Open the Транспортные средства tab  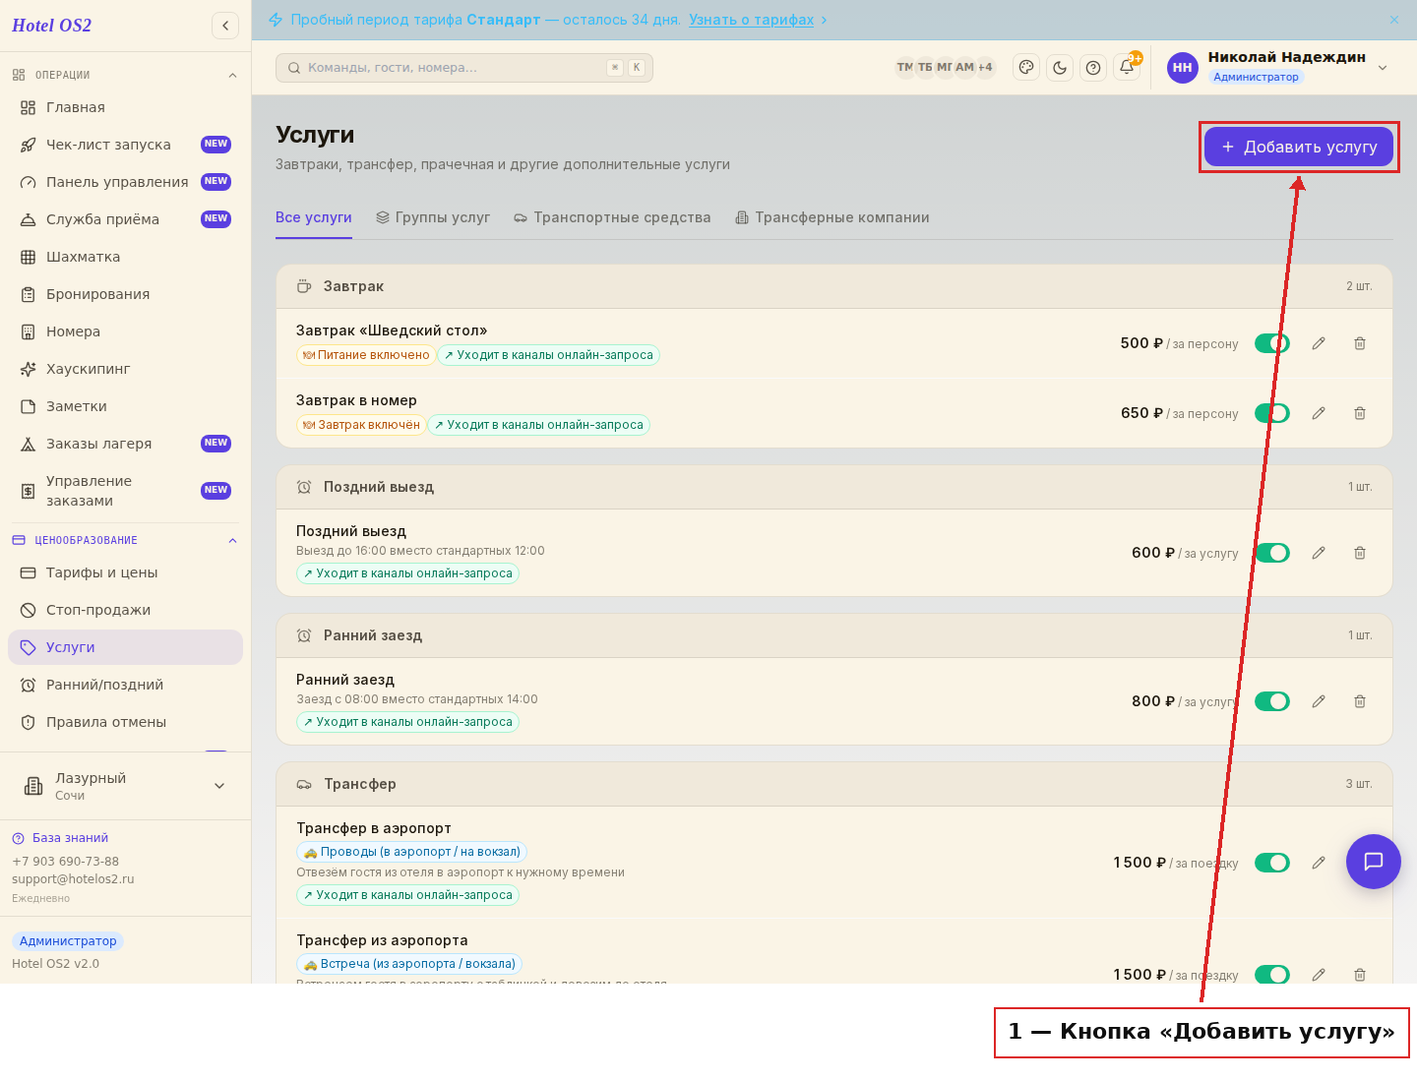(x=612, y=217)
